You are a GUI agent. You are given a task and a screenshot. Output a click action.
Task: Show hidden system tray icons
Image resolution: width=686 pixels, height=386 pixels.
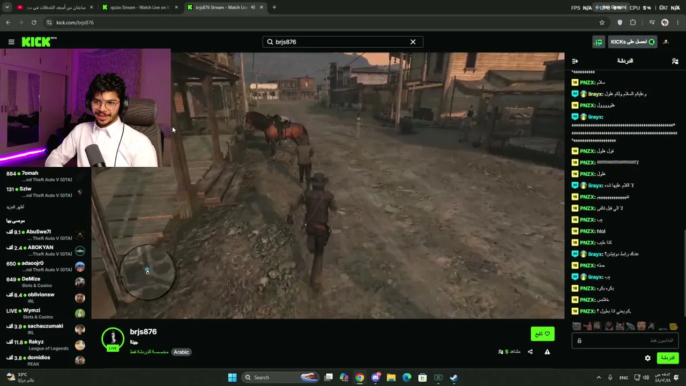[x=599, y=377]
